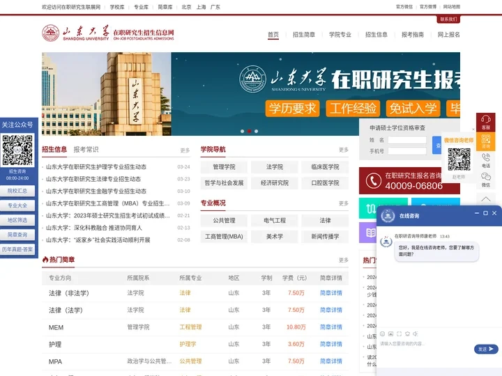502x376 pixels.
Task: Click the 联系我们 red button
Action: 448,19
